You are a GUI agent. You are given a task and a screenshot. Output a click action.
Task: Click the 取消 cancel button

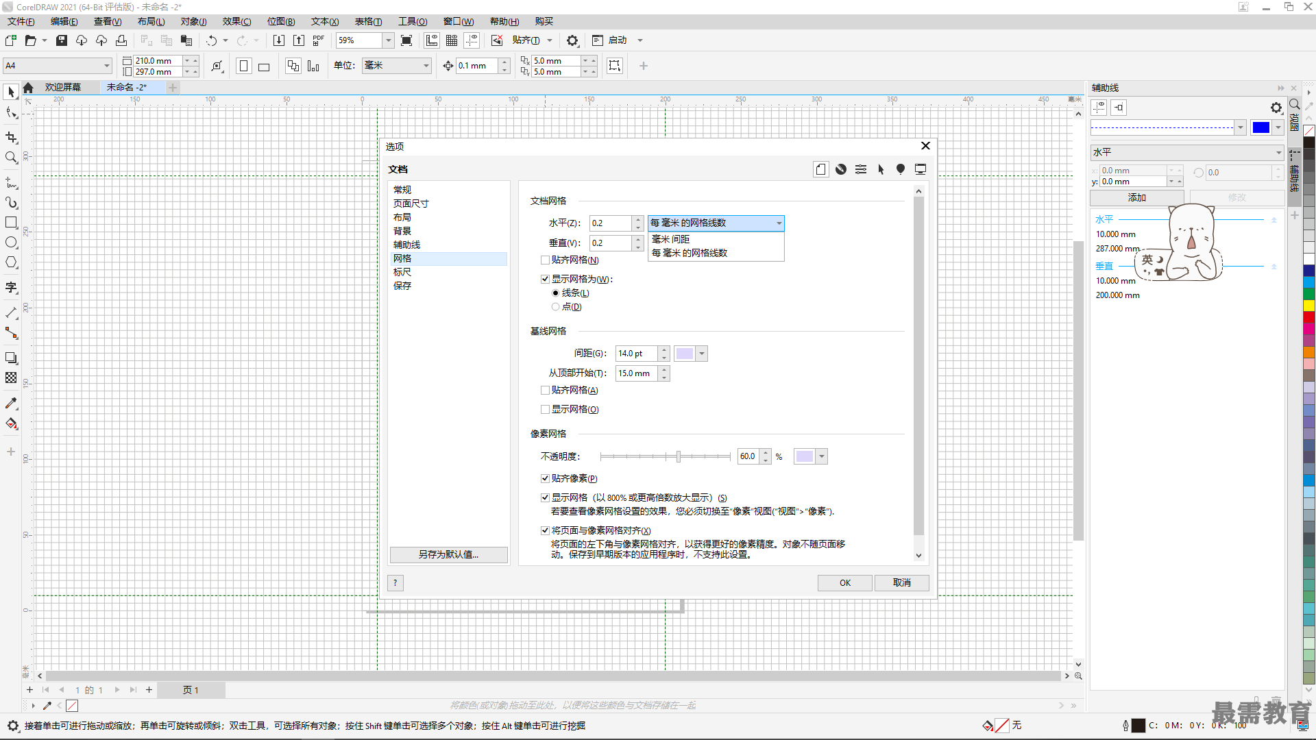[x=901, y=583]
